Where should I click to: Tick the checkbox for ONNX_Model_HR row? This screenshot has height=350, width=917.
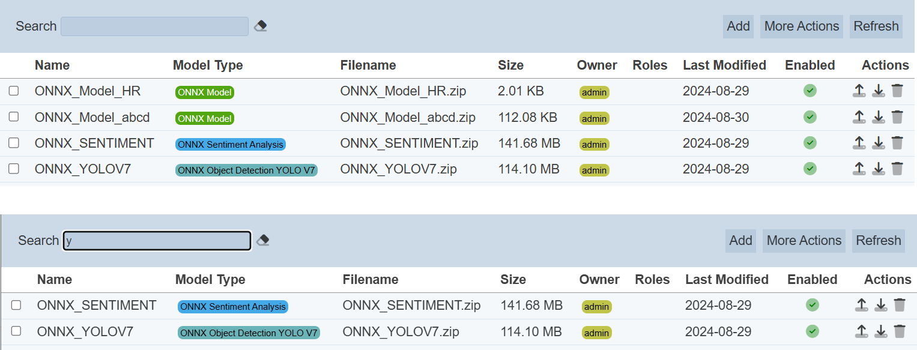point(14,91)
